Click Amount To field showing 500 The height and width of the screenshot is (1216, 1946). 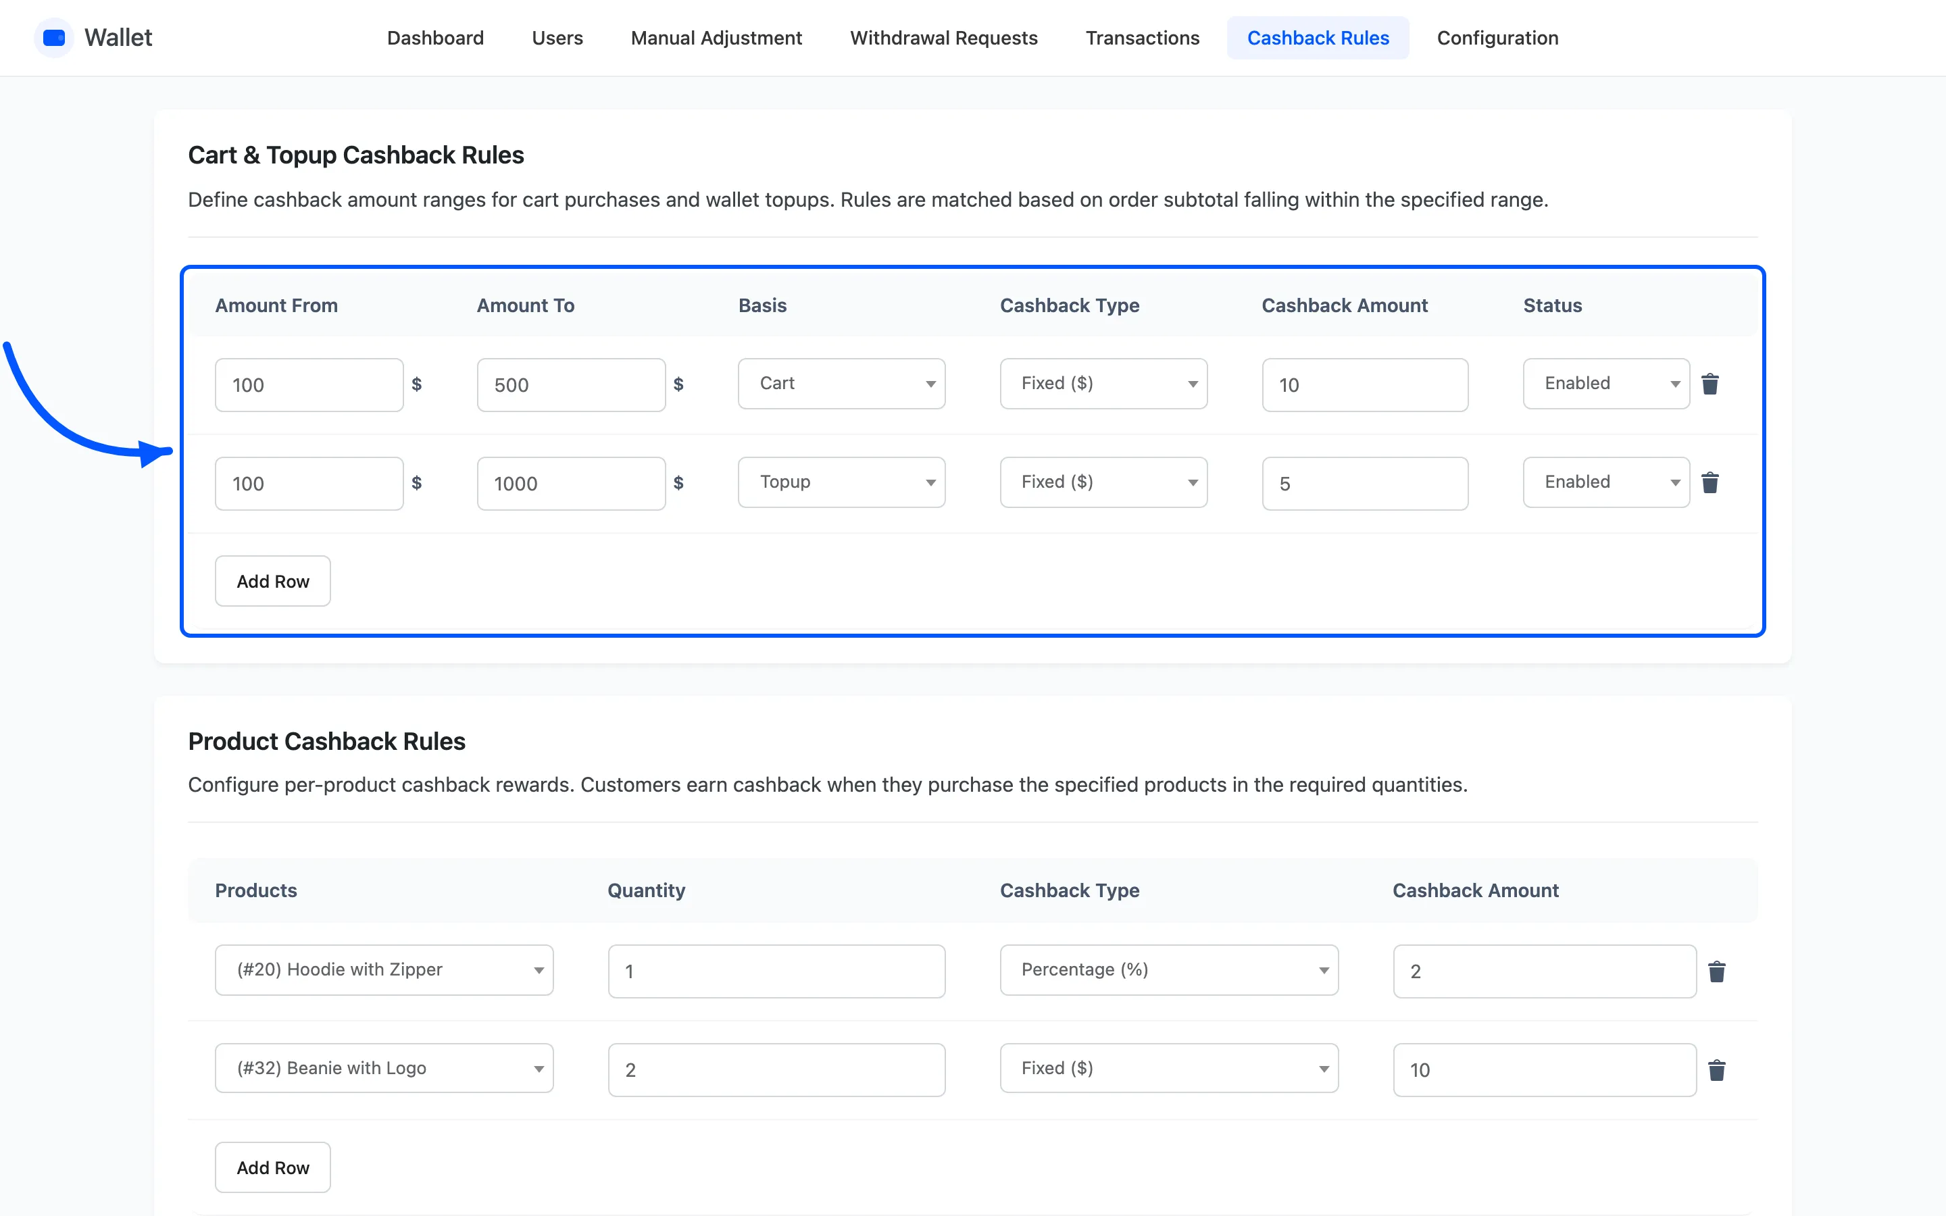(571, 385)
